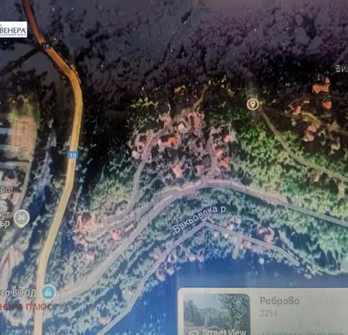Click the dropped location pin marker

(x=253, y=104)
